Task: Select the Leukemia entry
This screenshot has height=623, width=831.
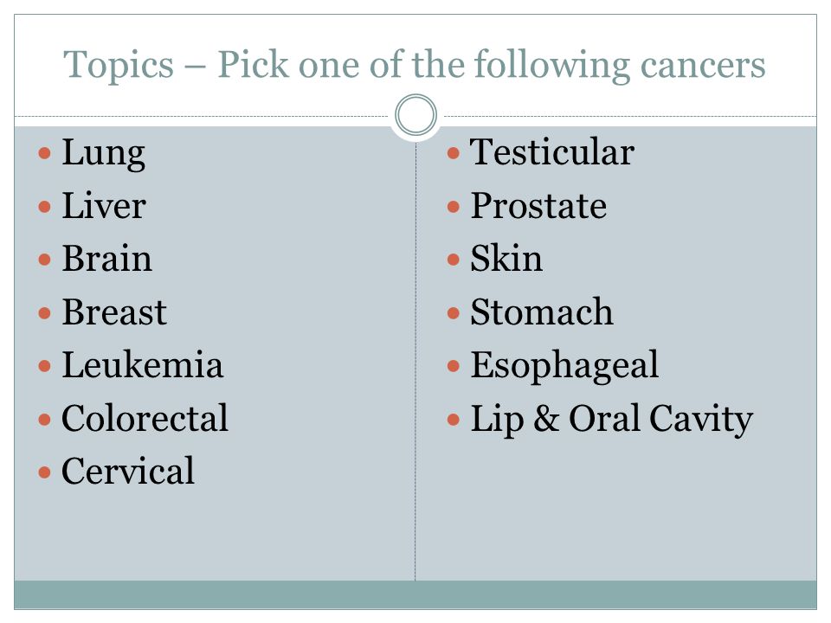Action: point(143,364)
